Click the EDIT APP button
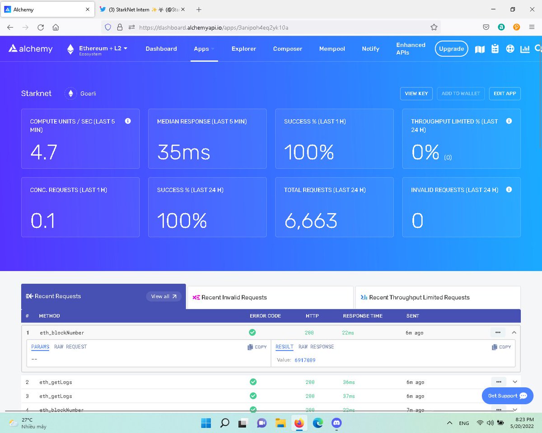 pos(505,93)
